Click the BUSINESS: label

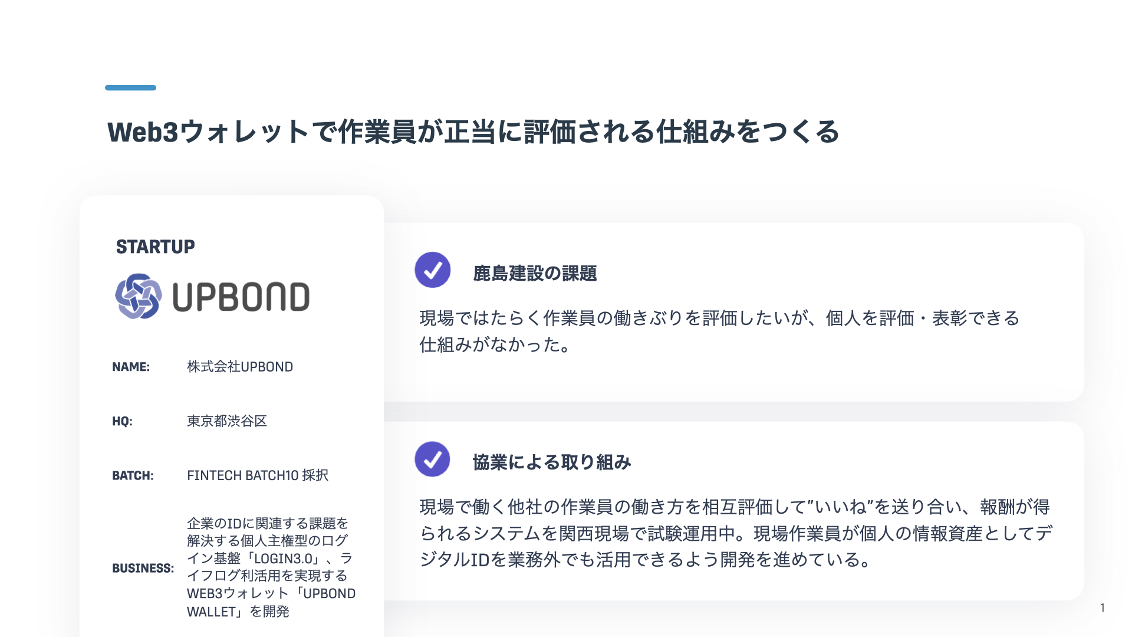coord(143,568)
